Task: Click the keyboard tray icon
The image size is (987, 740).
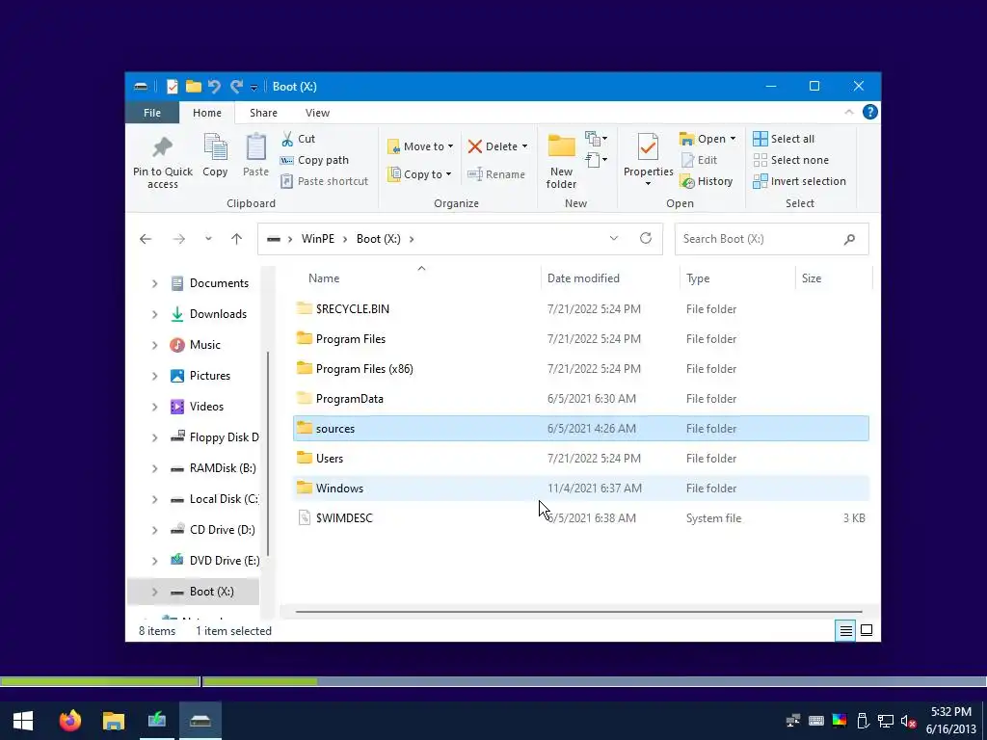Action: tap(815, 721)
